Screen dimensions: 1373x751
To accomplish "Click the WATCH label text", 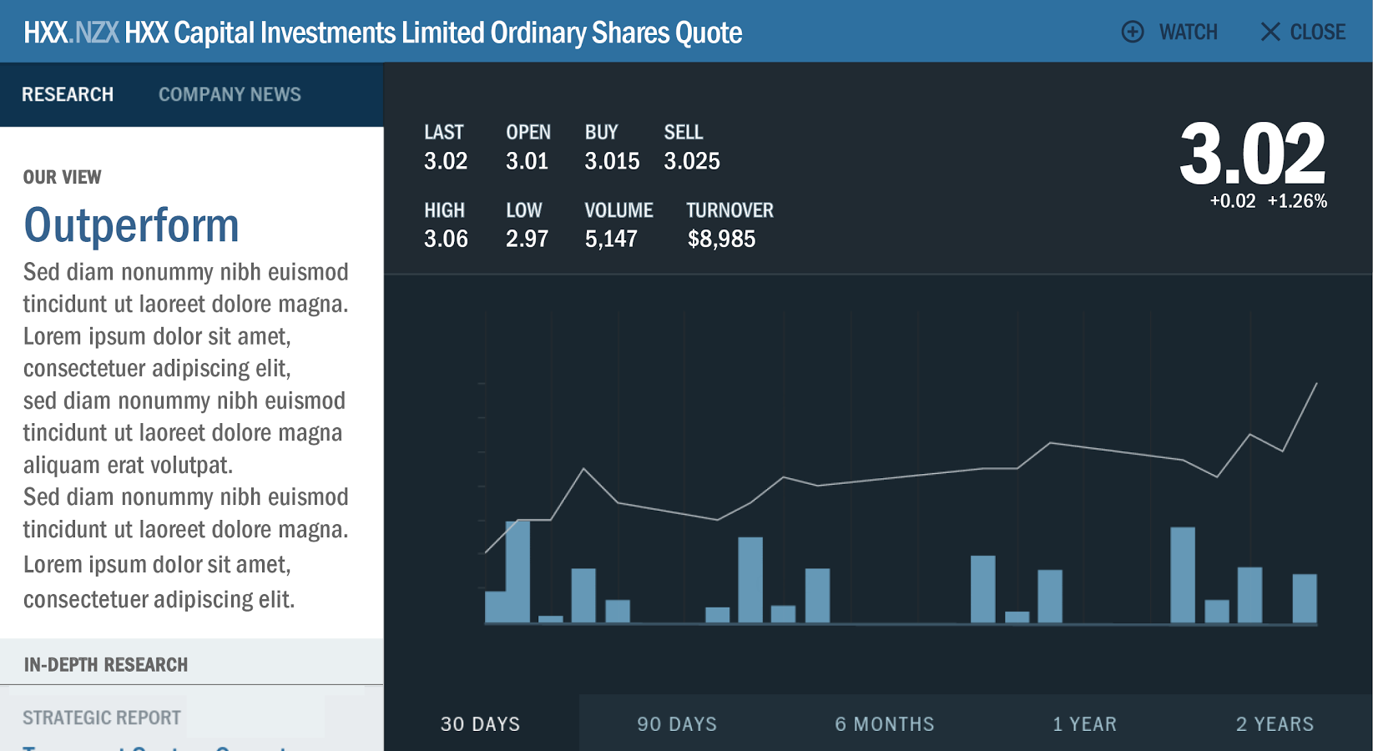I will click(1189, 32).
